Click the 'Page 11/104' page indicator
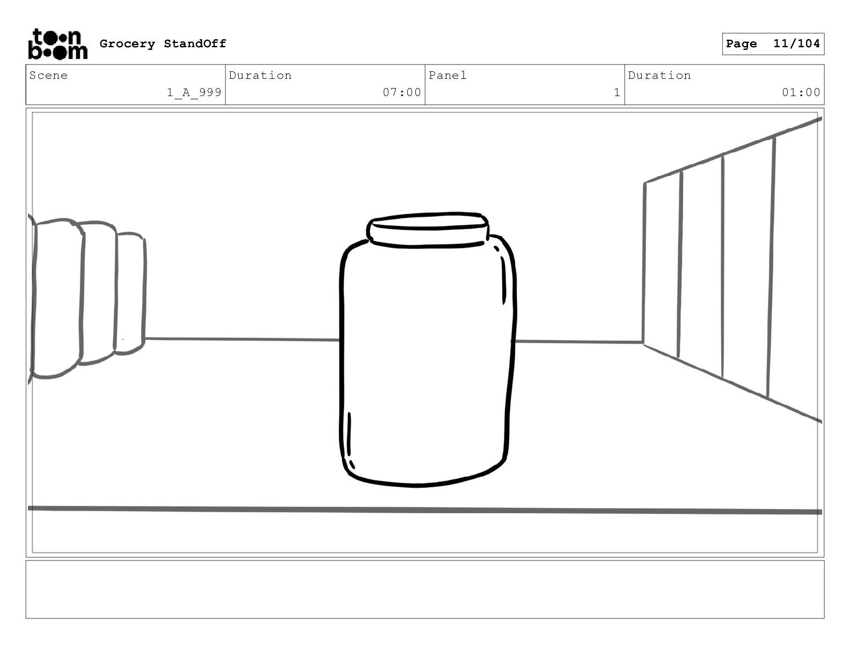The width and height of the screenshot is (850, 657). 773,44
